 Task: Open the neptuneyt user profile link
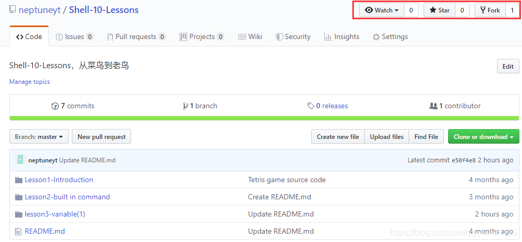pyautogui.click(x=40, y=10)
